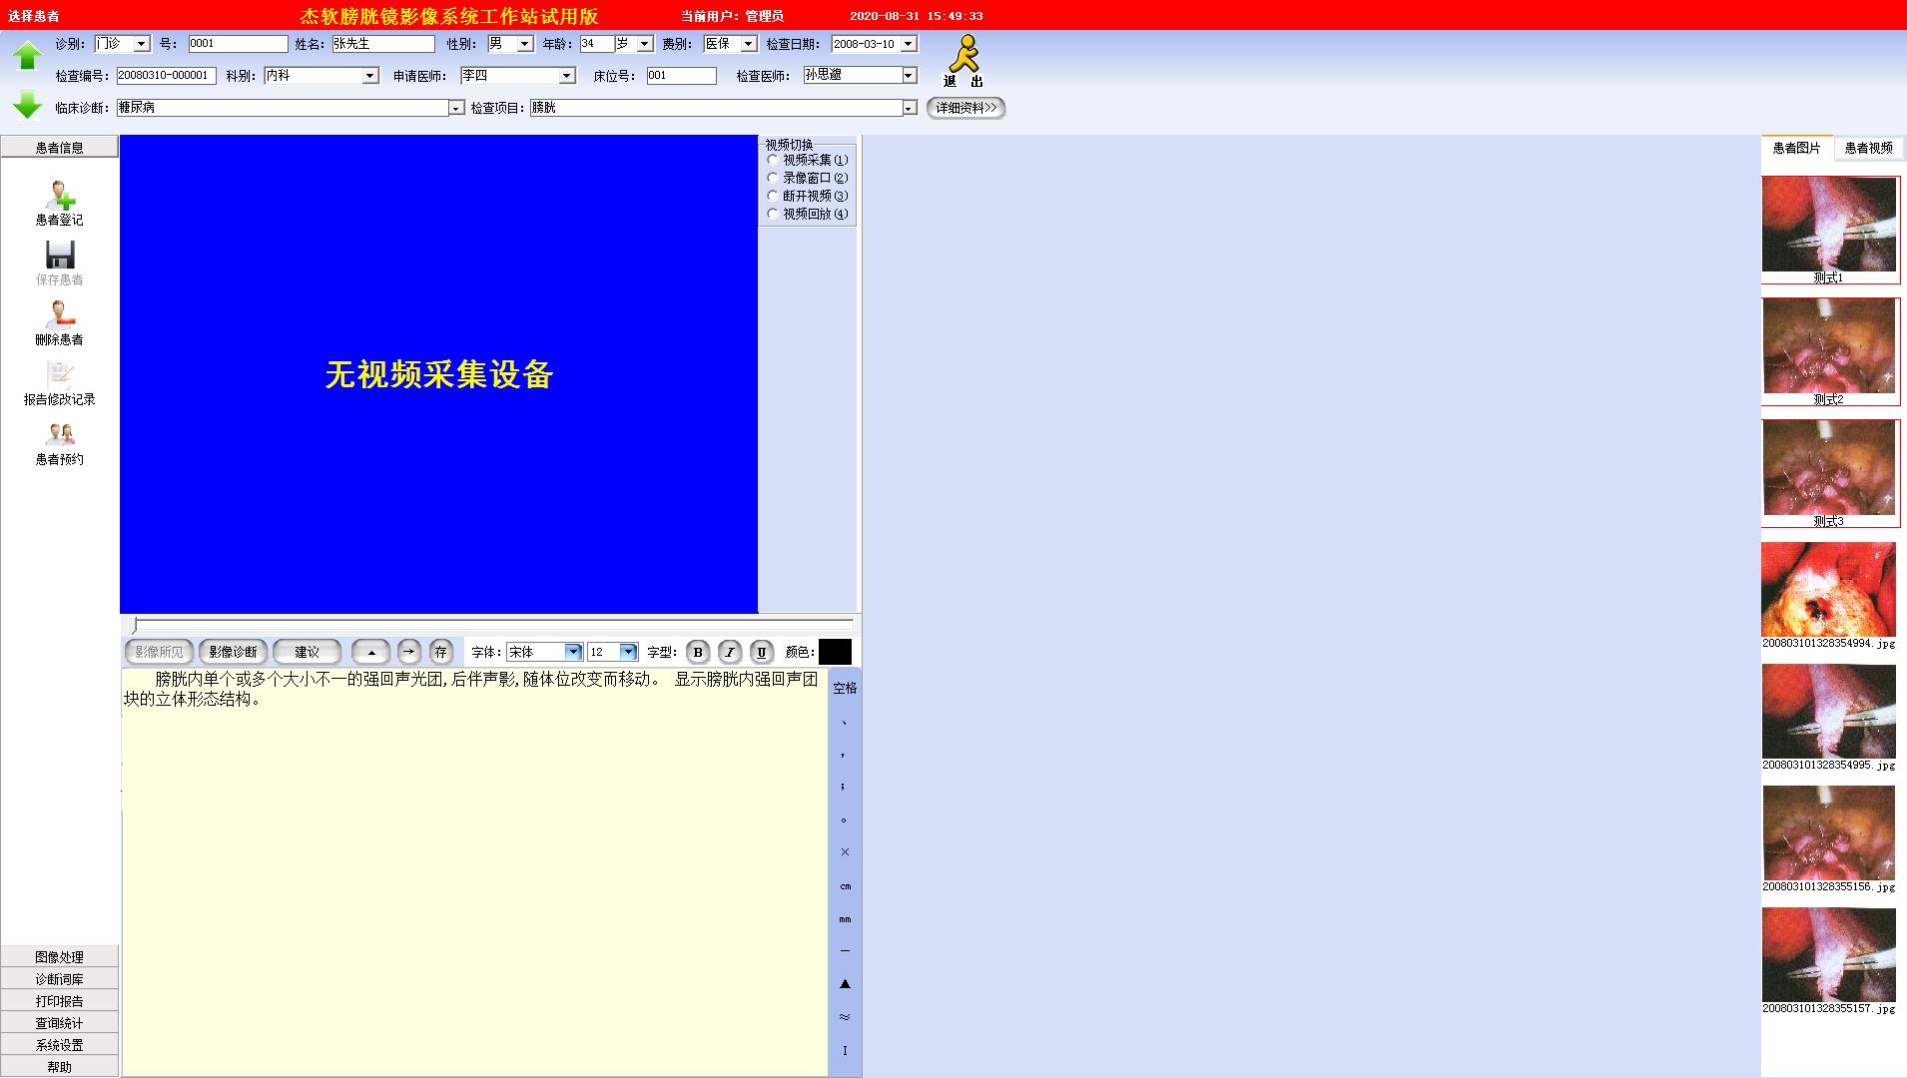Image resolution: width=1907 pixels, height=1078 pixels.
Task: Expand the 检查医师 dropdown
Action: point(909,75)
